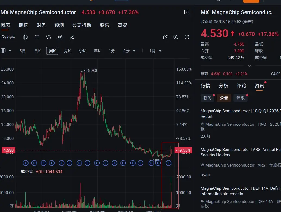Click the first earnings E marker
This screenshot has width=281, height=212.
point(26,163)
